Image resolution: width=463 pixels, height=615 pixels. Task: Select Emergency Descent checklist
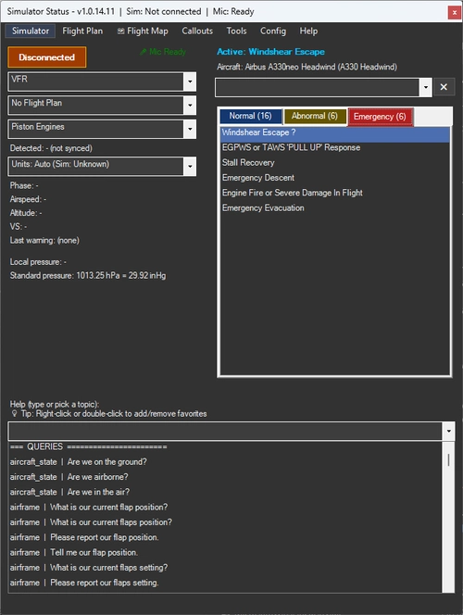tap(335, 178)
